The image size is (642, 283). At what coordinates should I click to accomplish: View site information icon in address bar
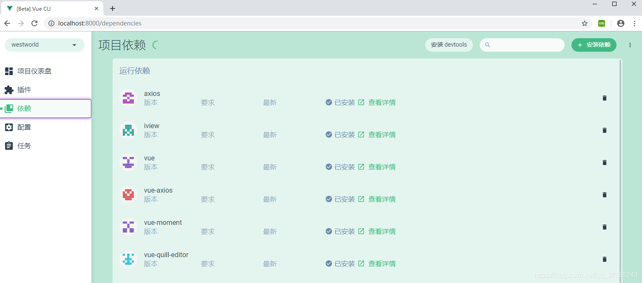click(51, 23)
